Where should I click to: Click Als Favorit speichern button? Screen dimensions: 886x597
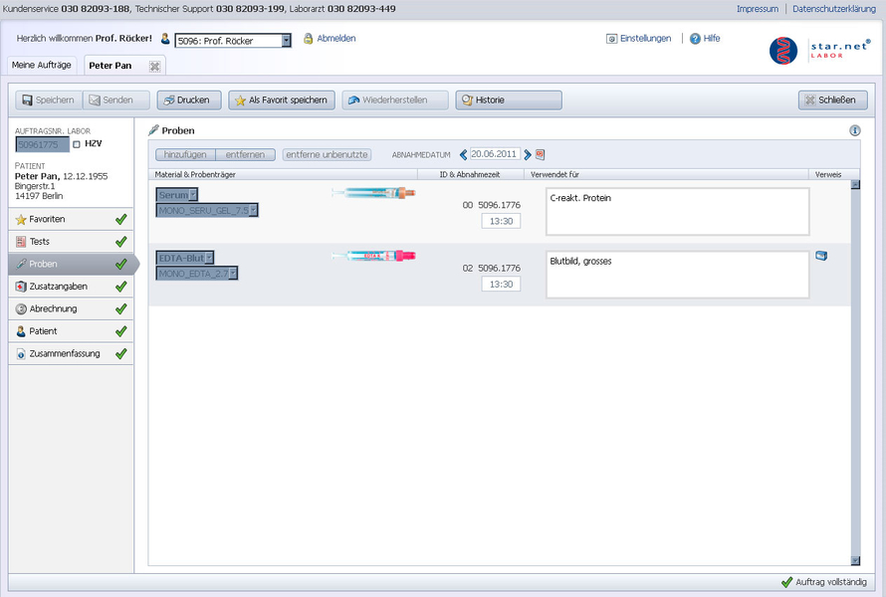pos(281,100)
